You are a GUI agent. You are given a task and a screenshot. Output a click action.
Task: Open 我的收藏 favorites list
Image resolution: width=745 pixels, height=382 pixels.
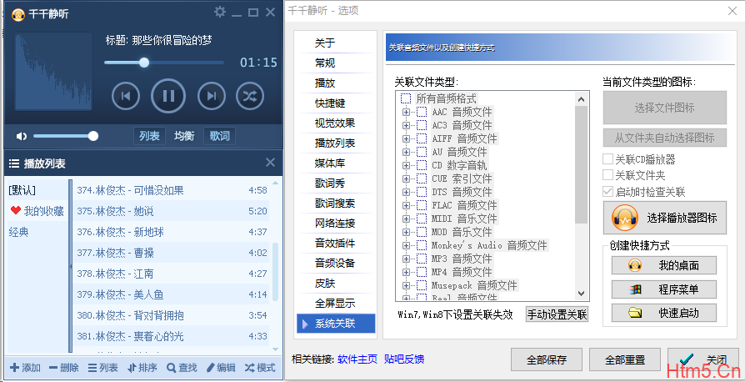(x=37, y=211)
